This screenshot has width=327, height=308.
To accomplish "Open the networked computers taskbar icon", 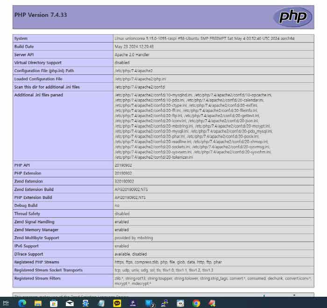I will click(164, 303).
